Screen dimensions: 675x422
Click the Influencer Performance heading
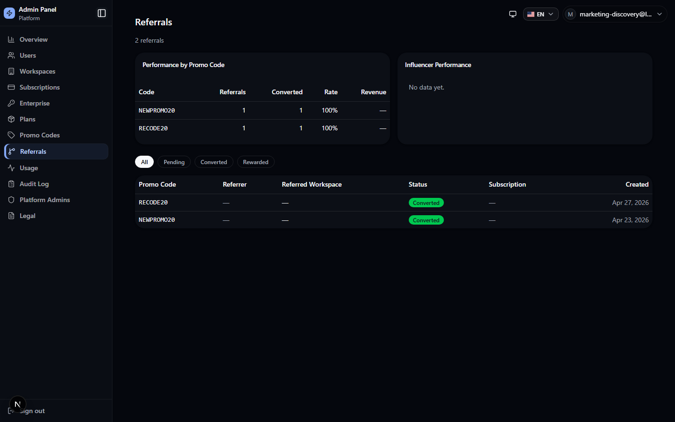(x=438, y=65)
